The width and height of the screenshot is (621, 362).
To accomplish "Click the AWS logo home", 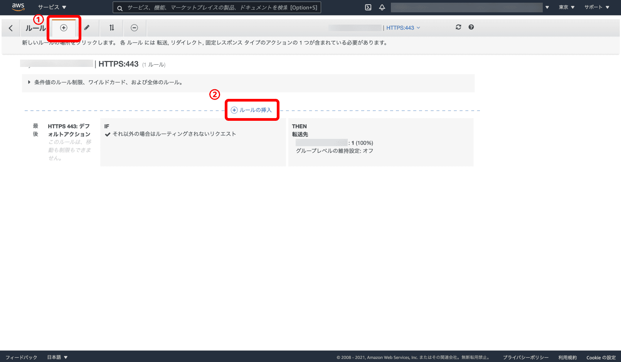I will point(18,7).
